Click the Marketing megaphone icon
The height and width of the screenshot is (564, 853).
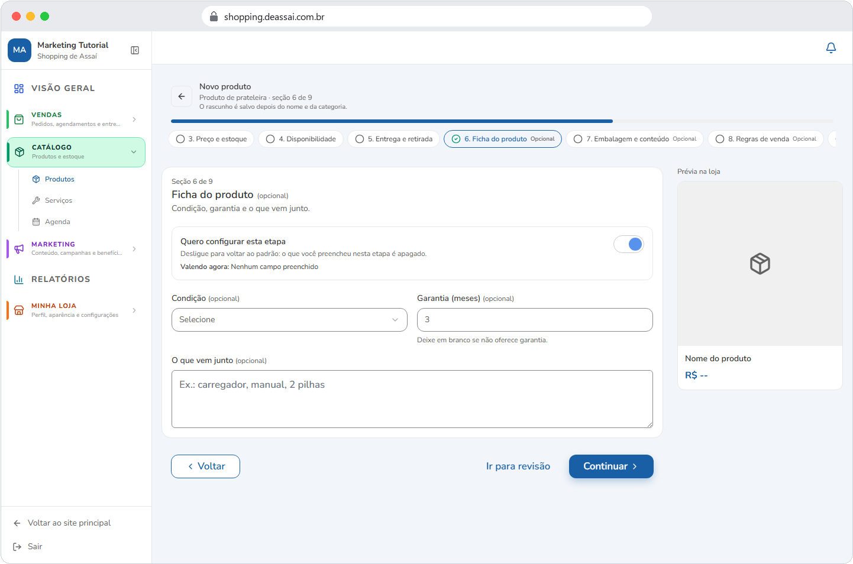tap(19, 249)
